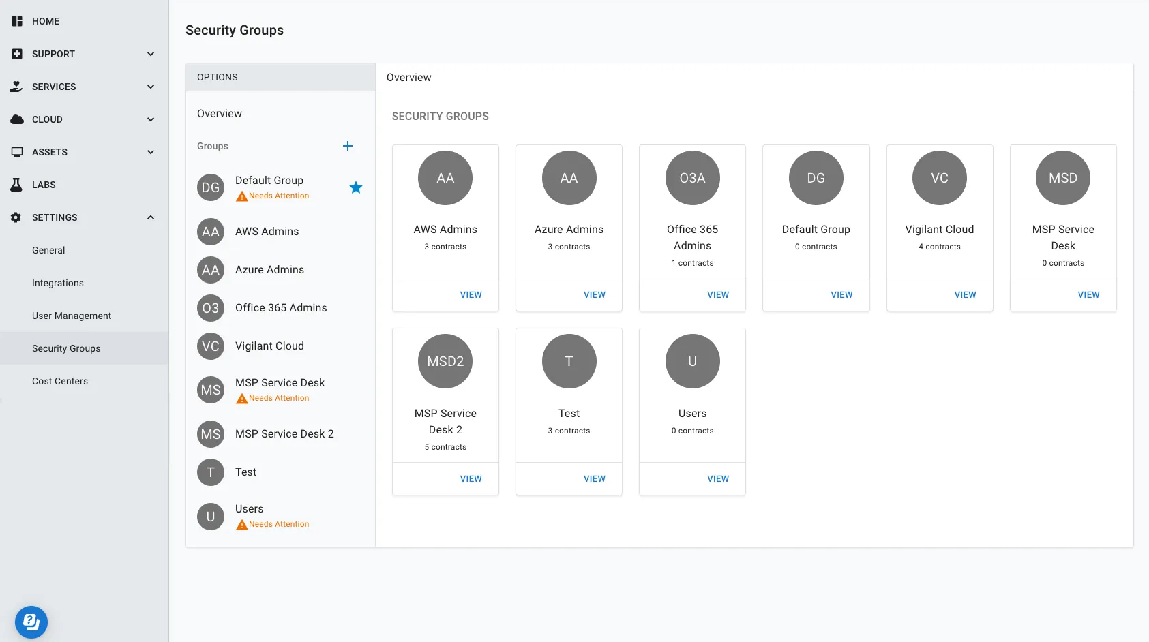Click the MSD avatar on MSP Service Desk card

[1063, 178]
